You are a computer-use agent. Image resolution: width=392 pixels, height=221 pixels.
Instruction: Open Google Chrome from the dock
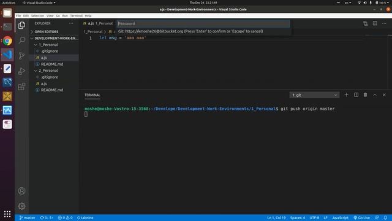click(7, 41)
